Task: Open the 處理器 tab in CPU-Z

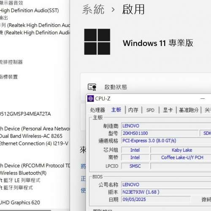Action: click(97, 110)
